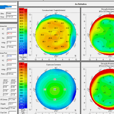Click the +16 value on posterior elevation map

tap(98, 83)
